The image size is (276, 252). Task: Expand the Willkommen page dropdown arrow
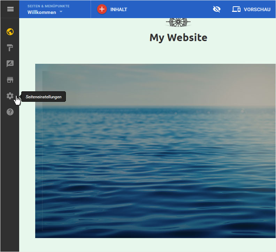click(x=61, y=12)
